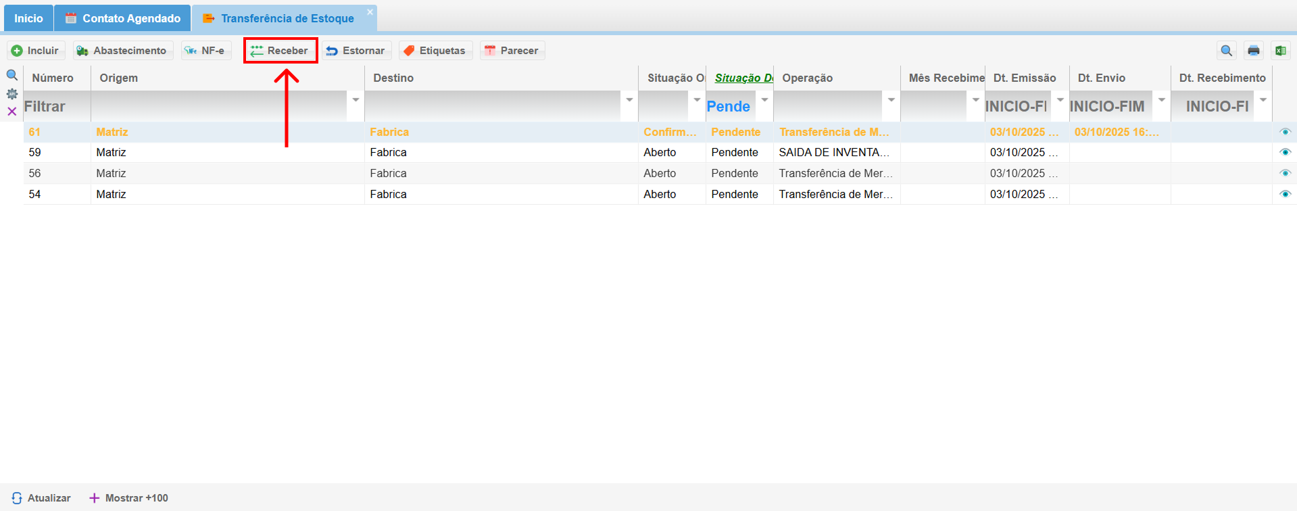Screen dimensions: 1297x511
Task: Click the eye icon on row 59
Action: point(1285,152)
